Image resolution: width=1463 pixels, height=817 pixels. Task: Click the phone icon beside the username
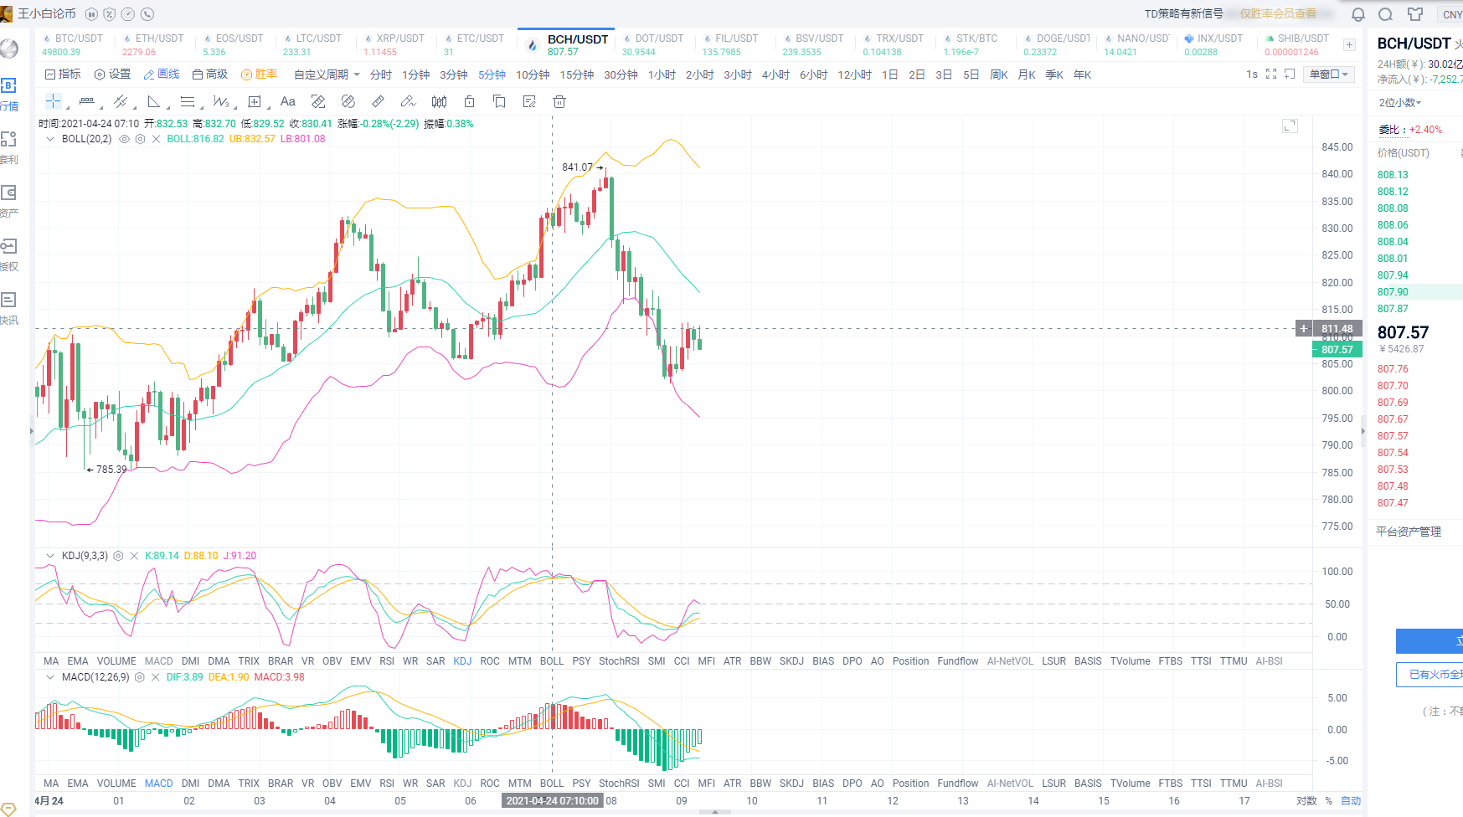coord(147,14)
